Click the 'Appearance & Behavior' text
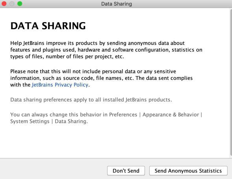Screen dimensions: 232x179 pyautogui.click(x=171, y=115)
